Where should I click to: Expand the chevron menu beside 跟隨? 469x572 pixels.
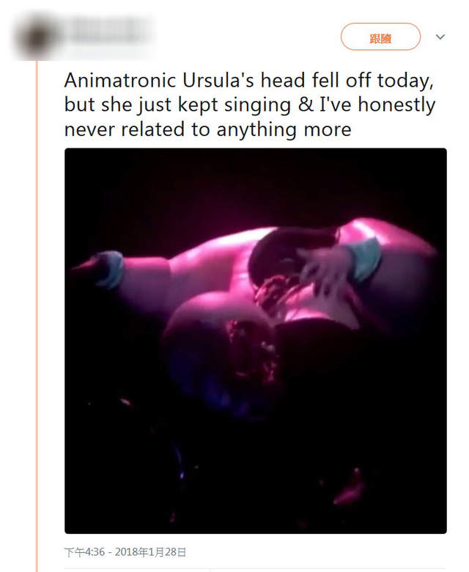click(x=440, y=37)
